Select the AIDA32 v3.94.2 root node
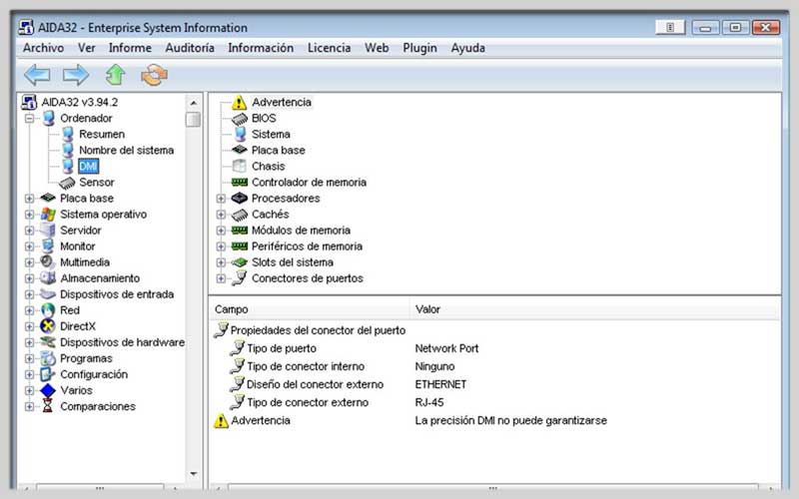The height and width of the screenshot is (499, 799). (x=80, y=103)
